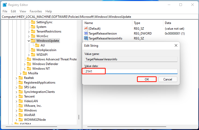Image resolution: width=199 pixels, height=130 pixels.
Task: Expand the SRS Labs key
Action: 16,87
